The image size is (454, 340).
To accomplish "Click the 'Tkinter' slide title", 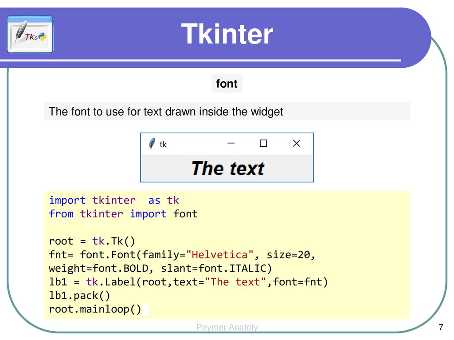I will (227, 34).
